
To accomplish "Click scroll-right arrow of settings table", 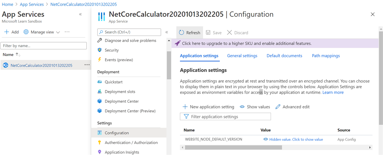I will pyautogui.click(x=371, y=148).
